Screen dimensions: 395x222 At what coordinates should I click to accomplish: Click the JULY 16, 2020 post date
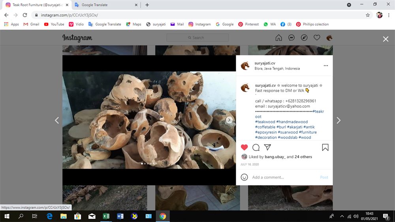250,164
